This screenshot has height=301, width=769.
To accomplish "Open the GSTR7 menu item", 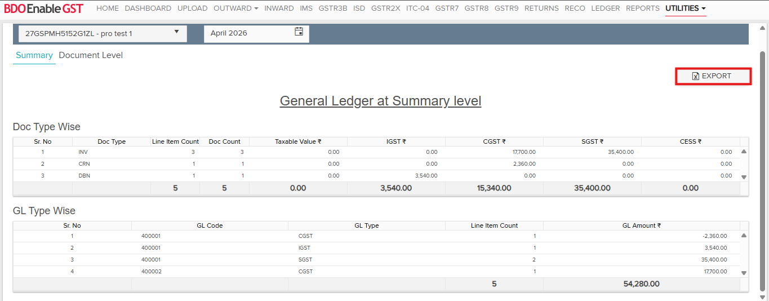I will click(447, 8).
